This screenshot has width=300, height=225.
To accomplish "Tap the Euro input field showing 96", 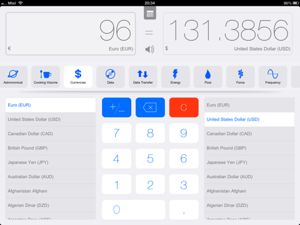I will click(x=71, y=34).
